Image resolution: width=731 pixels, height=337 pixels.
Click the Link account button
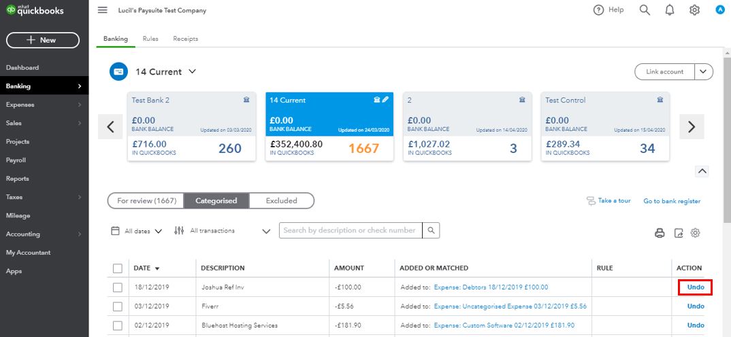(x=665, y=72)
